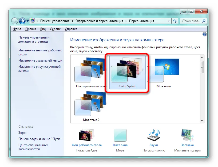Select Оформление и персонализация breadcrumb
Image resolution: width=218 pixels, height=167 pixels.
tap(99, 21)
